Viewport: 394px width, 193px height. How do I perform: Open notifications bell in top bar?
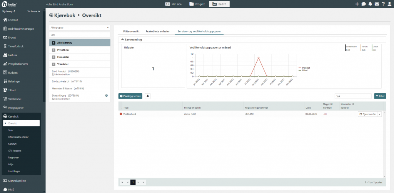370,4
